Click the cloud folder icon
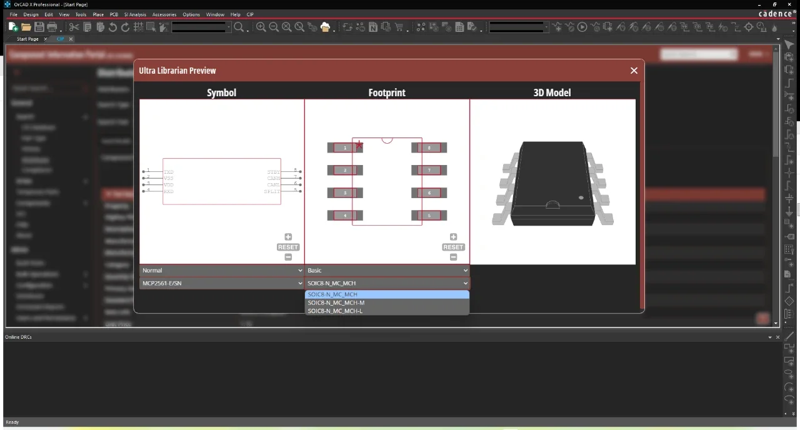800x430 pixels. pyautogui.click(x=325, y=27)
